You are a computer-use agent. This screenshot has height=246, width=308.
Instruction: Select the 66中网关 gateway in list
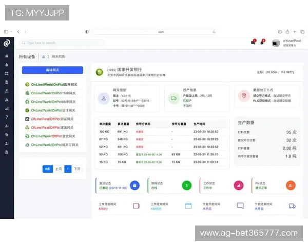[x=53, y=102]
